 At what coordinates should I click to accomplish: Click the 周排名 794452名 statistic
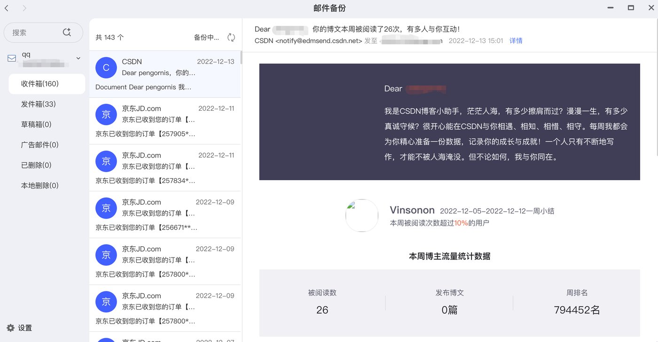click(x=577, y=301)
